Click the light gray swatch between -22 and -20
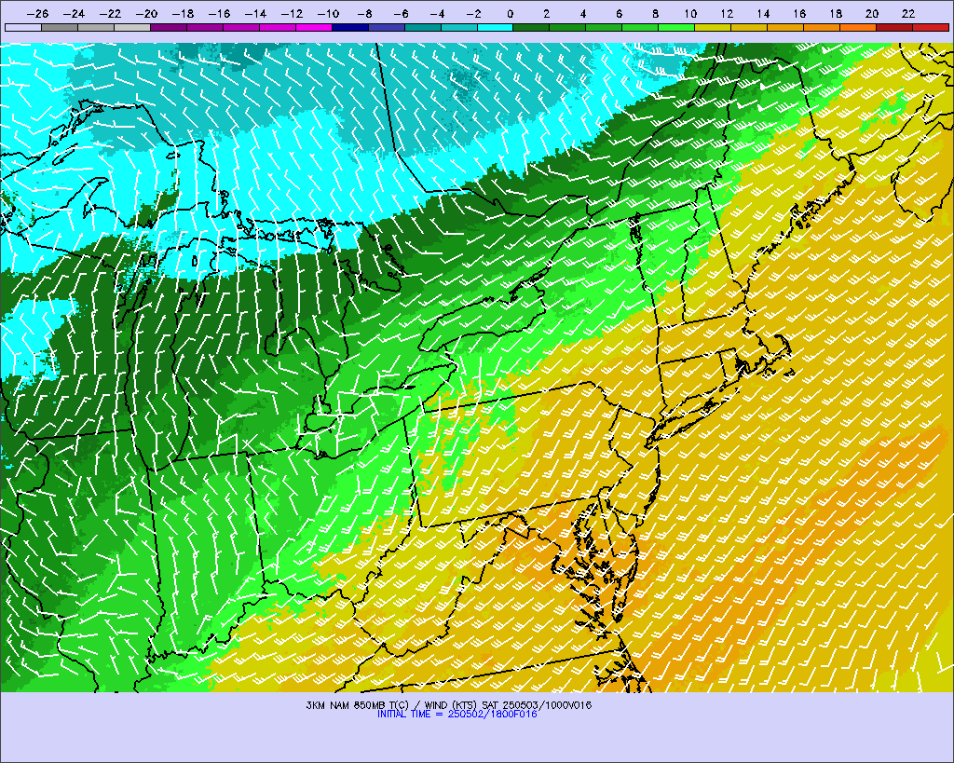The image size is (954, 763). click(132, 27)
